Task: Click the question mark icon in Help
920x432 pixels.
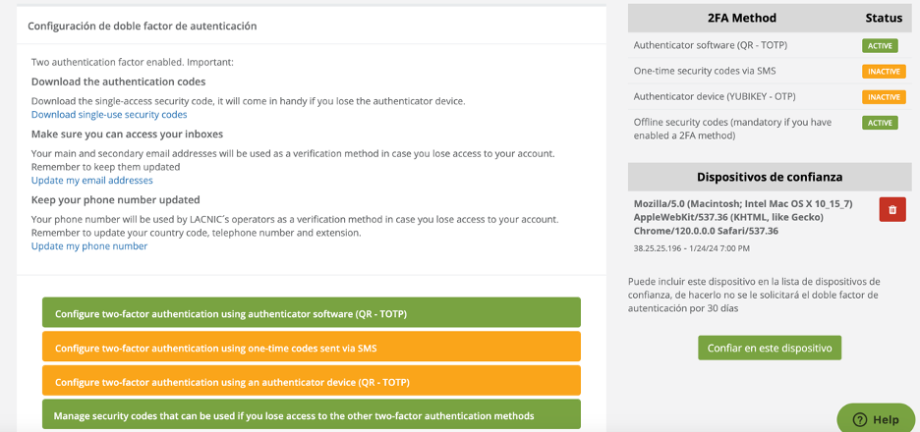Action: [859, 419]
